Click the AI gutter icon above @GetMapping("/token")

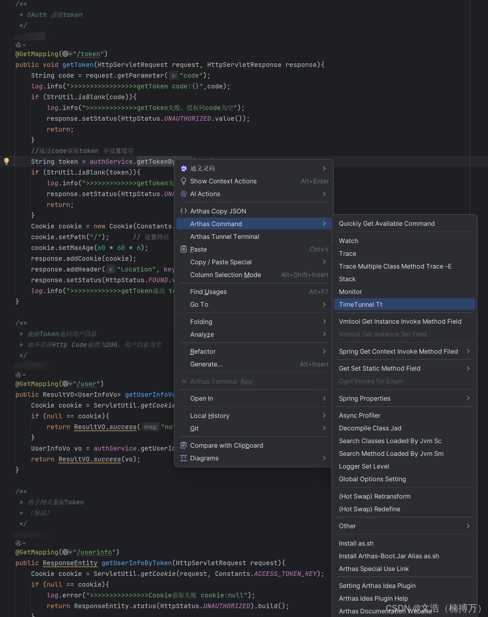click(x=18, y=45)
